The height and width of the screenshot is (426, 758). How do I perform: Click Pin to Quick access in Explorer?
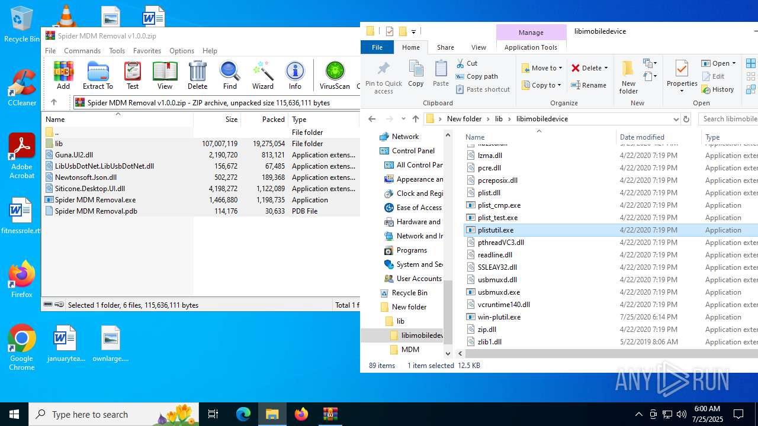coord(384,78)
